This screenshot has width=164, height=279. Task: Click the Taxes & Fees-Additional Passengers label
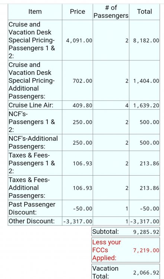[x=29, y=187]
